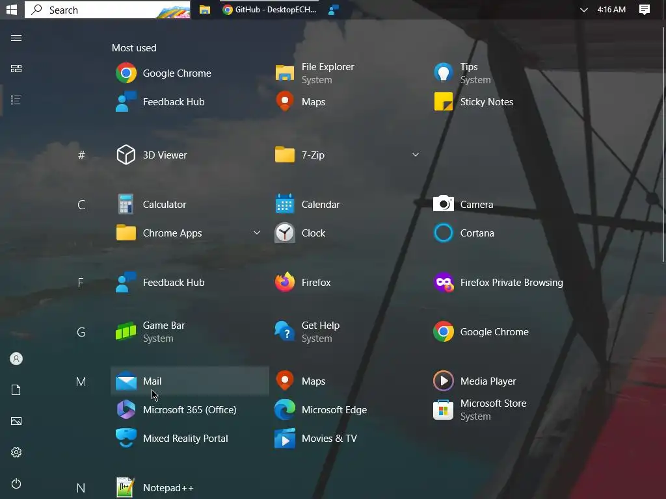Start Cortana
Screen dimensions: 666x499
507,233
